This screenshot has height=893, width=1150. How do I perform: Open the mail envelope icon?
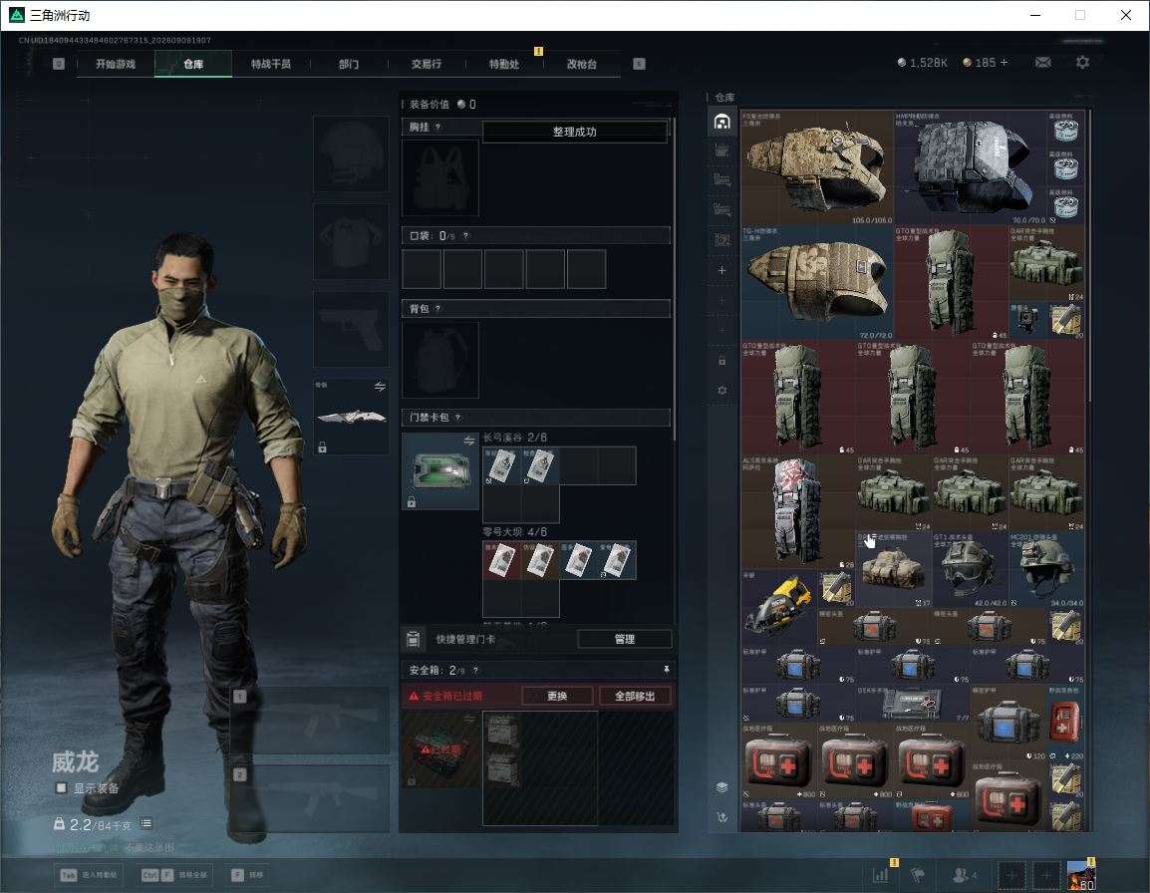click(1042, 63)
